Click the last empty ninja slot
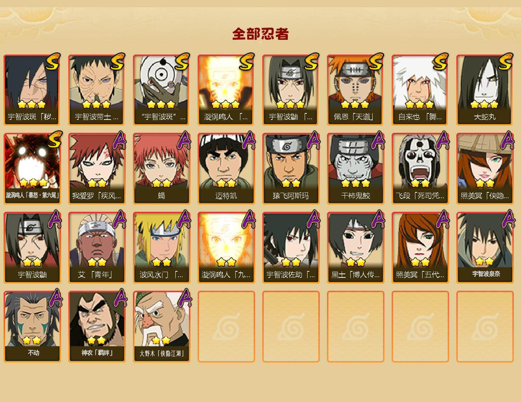The width and height of the screenshot is (521, 402). 485,327
